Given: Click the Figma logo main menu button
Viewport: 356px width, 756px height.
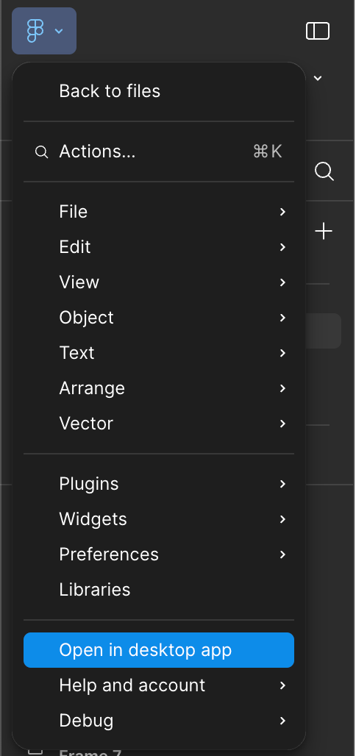Looking at the screenshot, I should 44,31.
